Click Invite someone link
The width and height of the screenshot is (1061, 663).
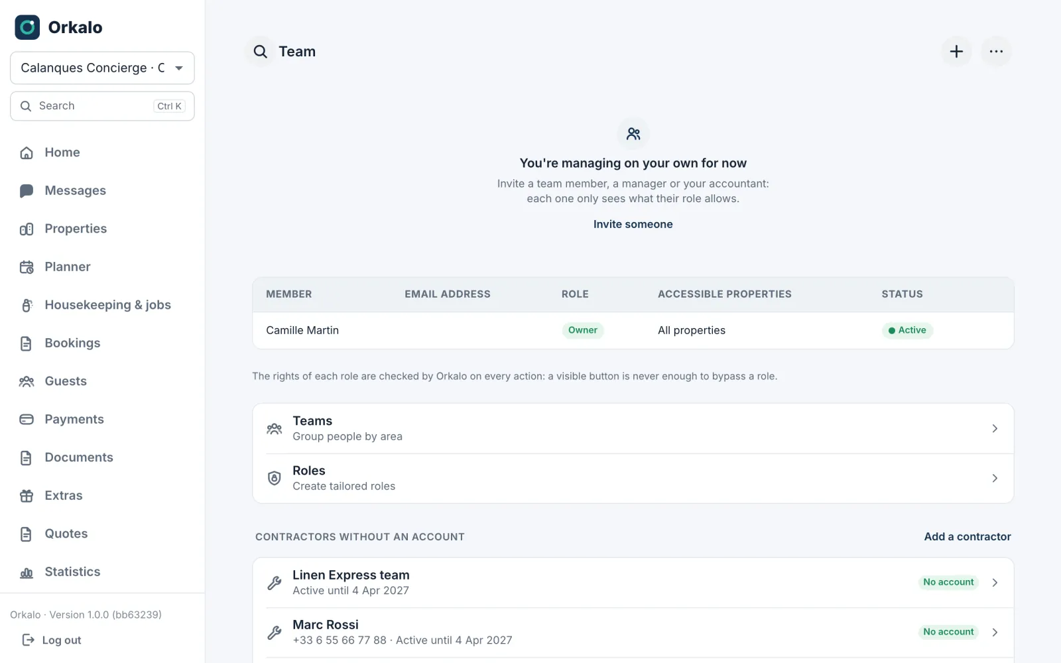coord(633,224)
